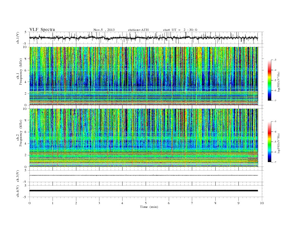
Task: Click time axis tick label "5"
Action: (146, 203)
